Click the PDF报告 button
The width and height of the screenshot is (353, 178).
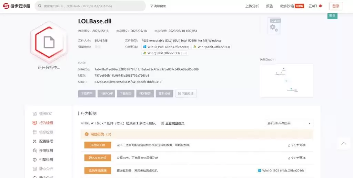tap(145, 93)
